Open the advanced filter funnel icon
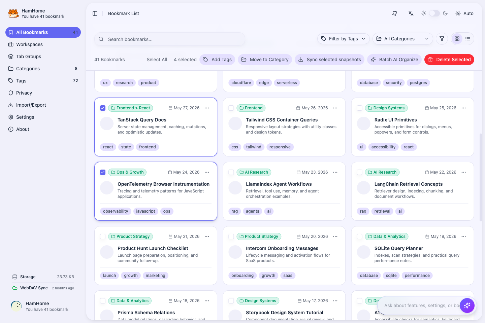The image size is (485, 323). click(442, 39)
